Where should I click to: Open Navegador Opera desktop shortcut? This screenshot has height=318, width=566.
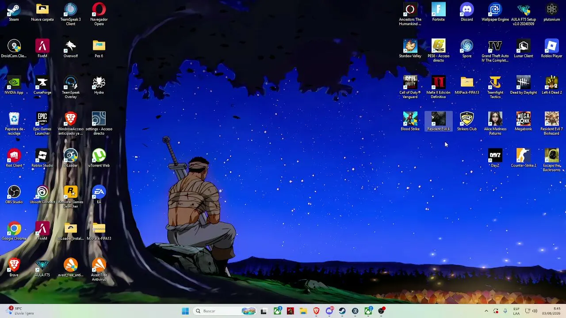[99, 14]
